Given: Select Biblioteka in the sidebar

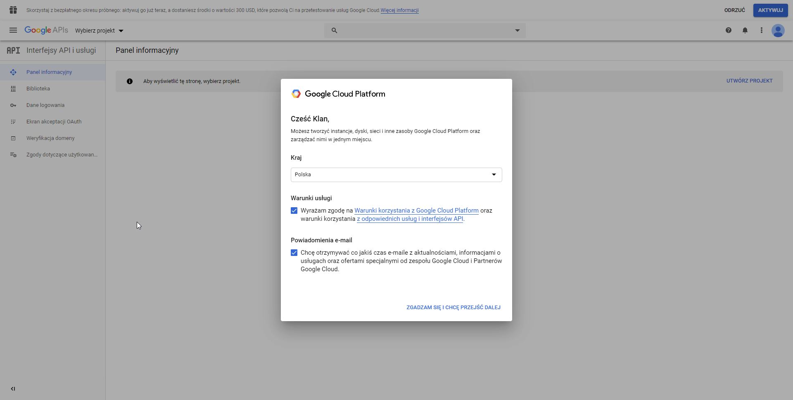Looking at the screenshot, I should [38, 89].
